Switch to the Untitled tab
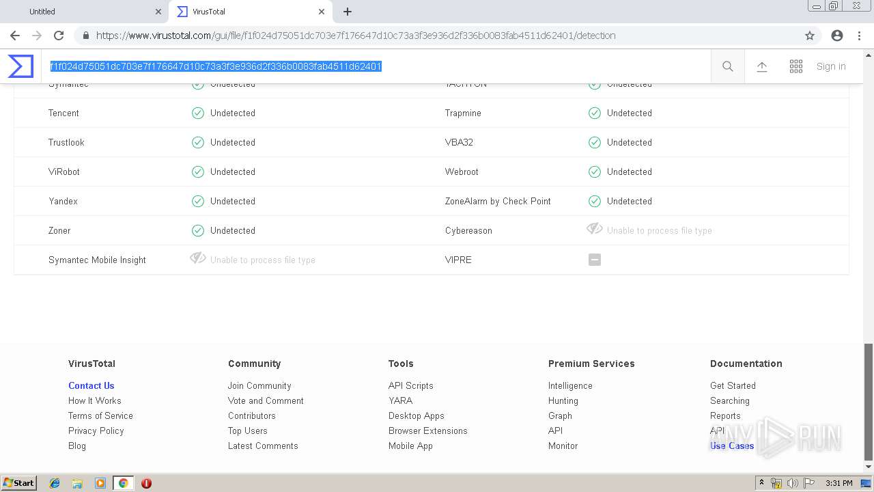 pos(85,12)
